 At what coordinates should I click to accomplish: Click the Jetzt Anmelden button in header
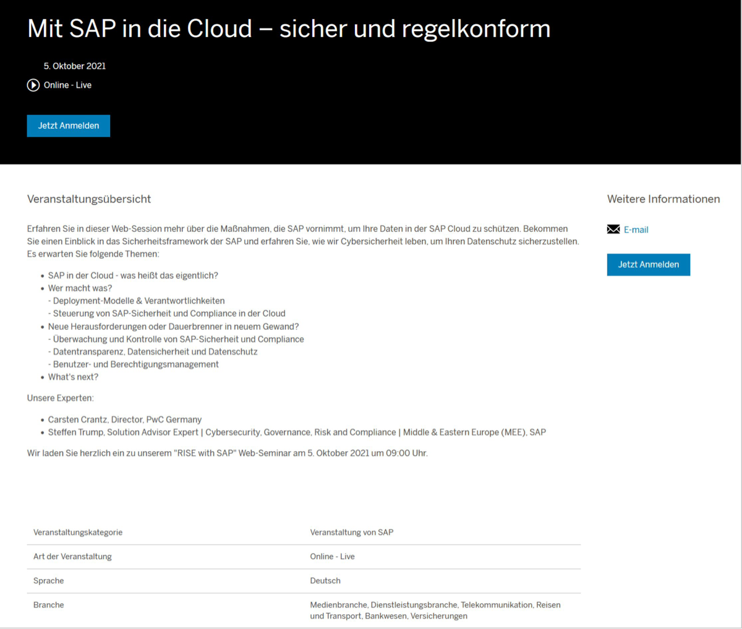[x=69, y=125]
